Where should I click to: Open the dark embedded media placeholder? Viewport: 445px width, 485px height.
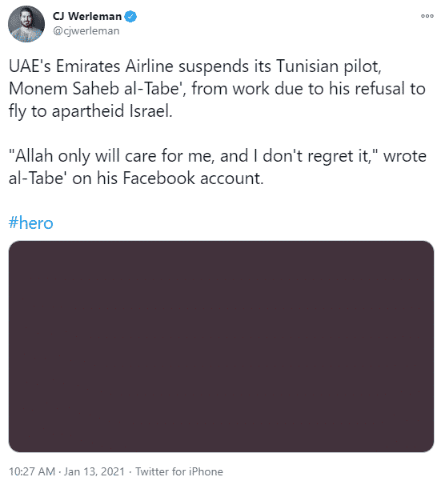[x=221, y=347]
